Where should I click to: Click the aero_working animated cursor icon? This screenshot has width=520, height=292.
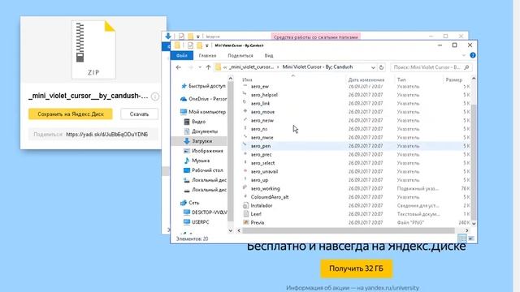245,188
